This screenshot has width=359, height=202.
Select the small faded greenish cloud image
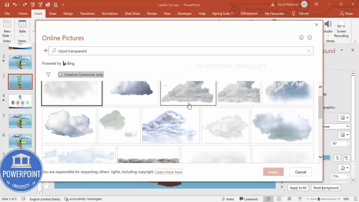pyautogui.click(x=119, y=125)
